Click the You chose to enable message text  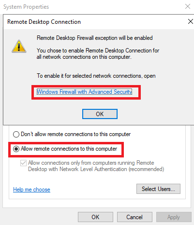coord(98,54)
